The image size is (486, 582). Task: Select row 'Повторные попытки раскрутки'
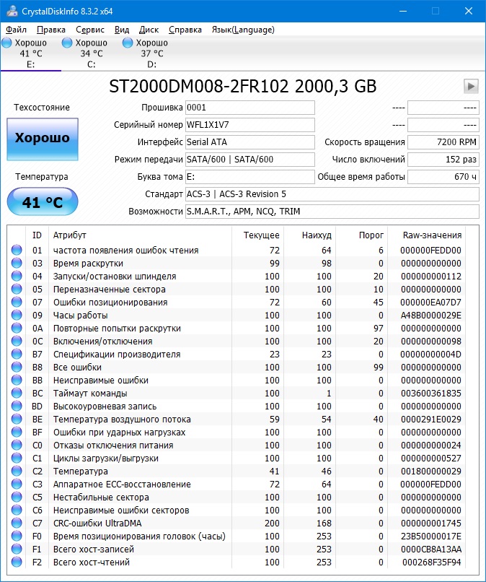(x=237, y=328)
